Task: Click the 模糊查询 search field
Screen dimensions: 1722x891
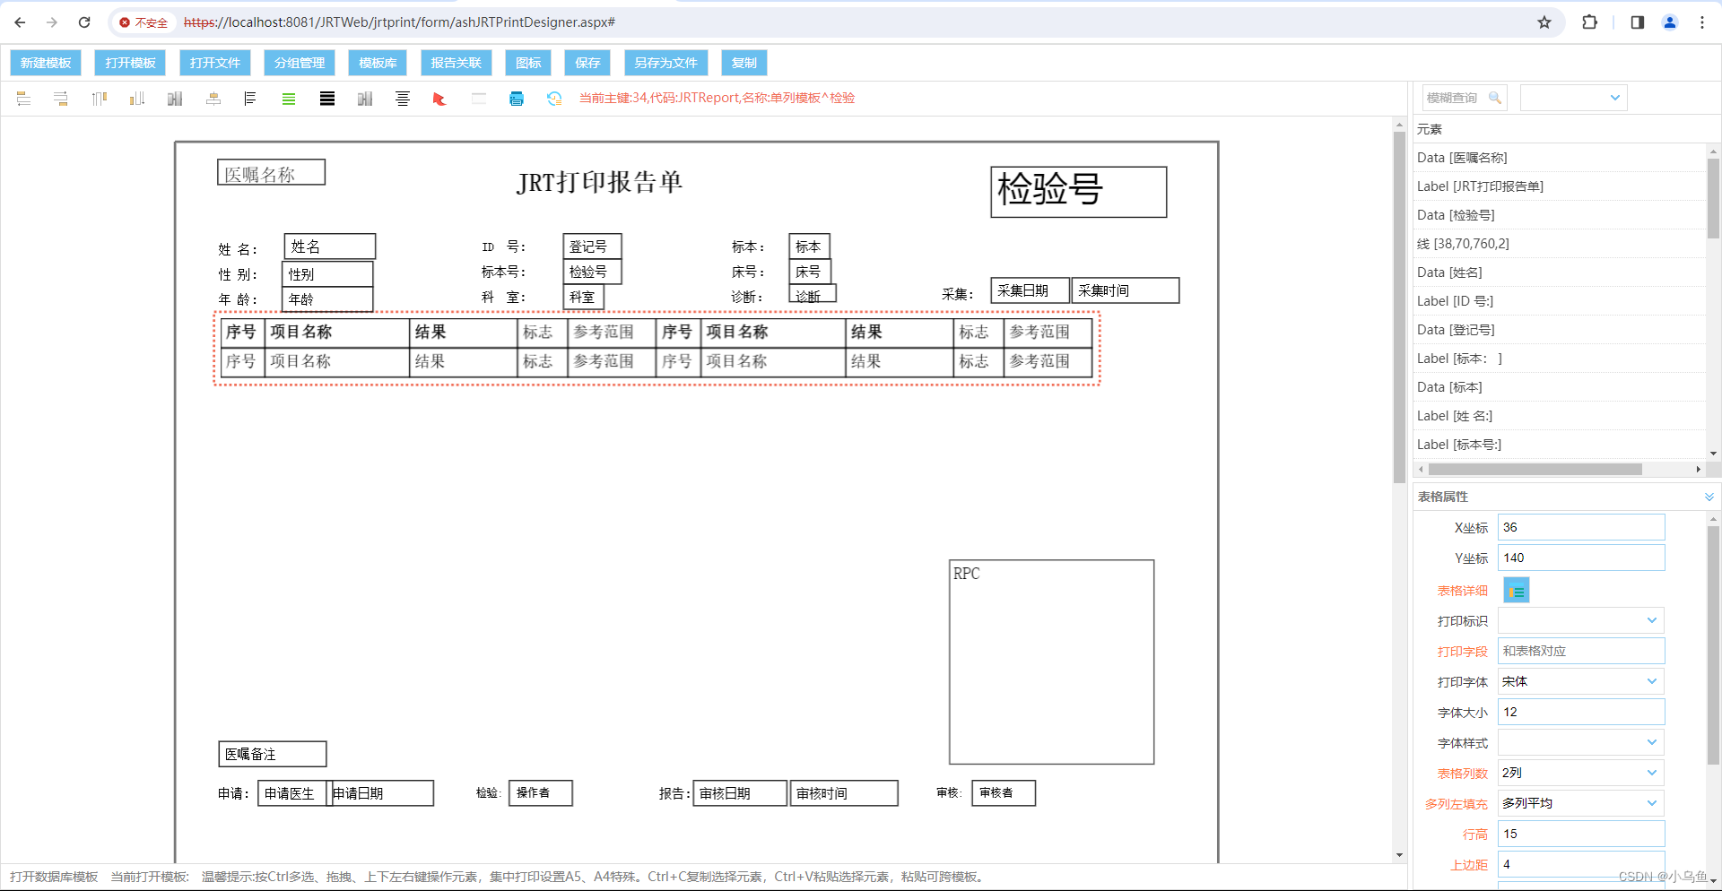Action: (x=1465, y=98)
